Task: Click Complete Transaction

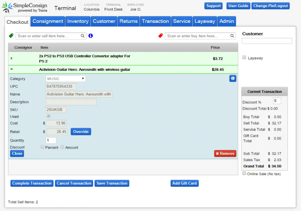Action: coord(32,183)
